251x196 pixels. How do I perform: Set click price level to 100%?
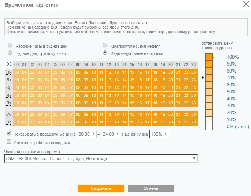pos(232,57)
